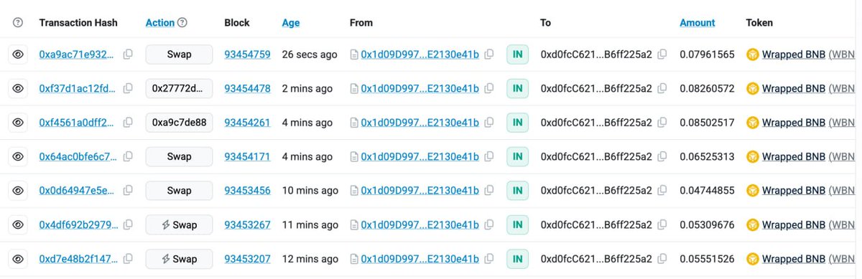
Task: Click the help question mark column header icon
Action: (x=19, y=23)
